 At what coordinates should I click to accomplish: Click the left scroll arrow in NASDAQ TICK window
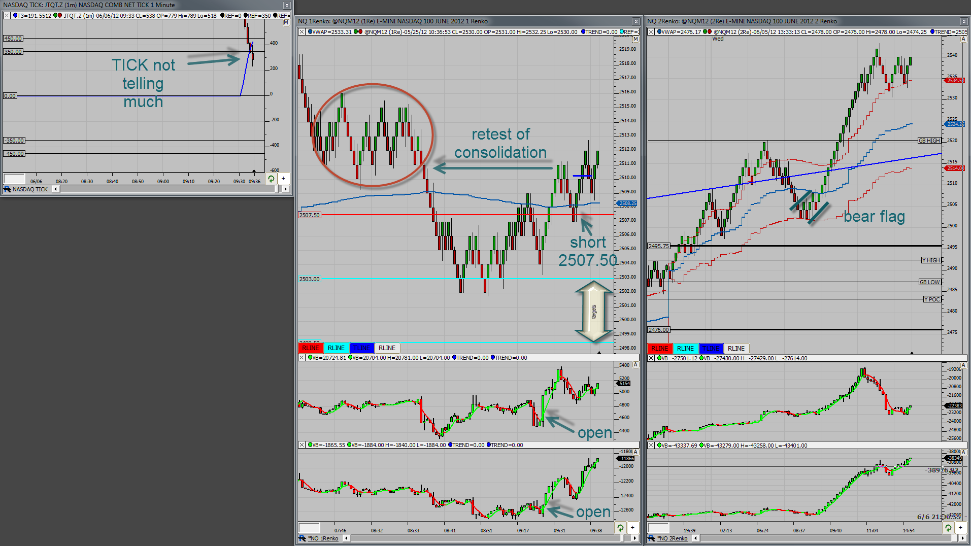pos(55,189)
